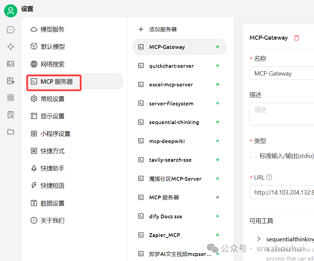Select mcp-deepwiki name text

click(x=167, y=141)
